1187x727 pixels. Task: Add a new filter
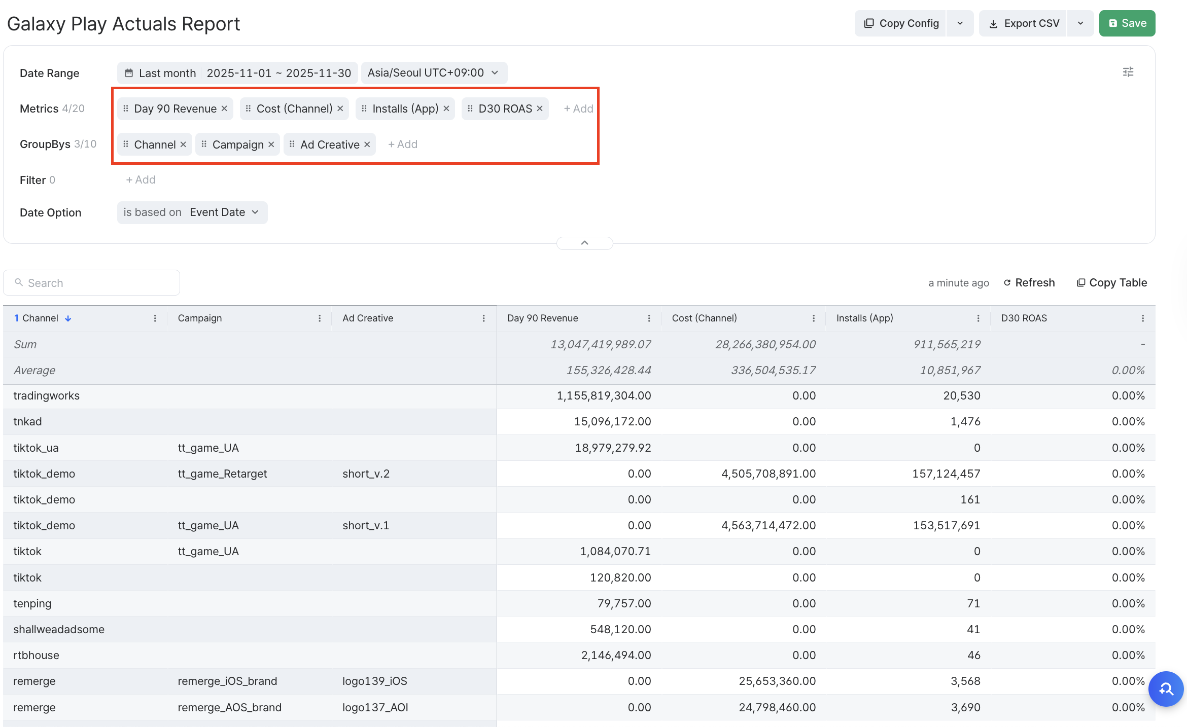(141, 180)
